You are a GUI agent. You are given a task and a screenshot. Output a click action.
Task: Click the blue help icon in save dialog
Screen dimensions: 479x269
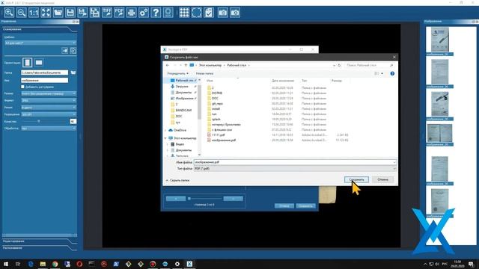392,73
